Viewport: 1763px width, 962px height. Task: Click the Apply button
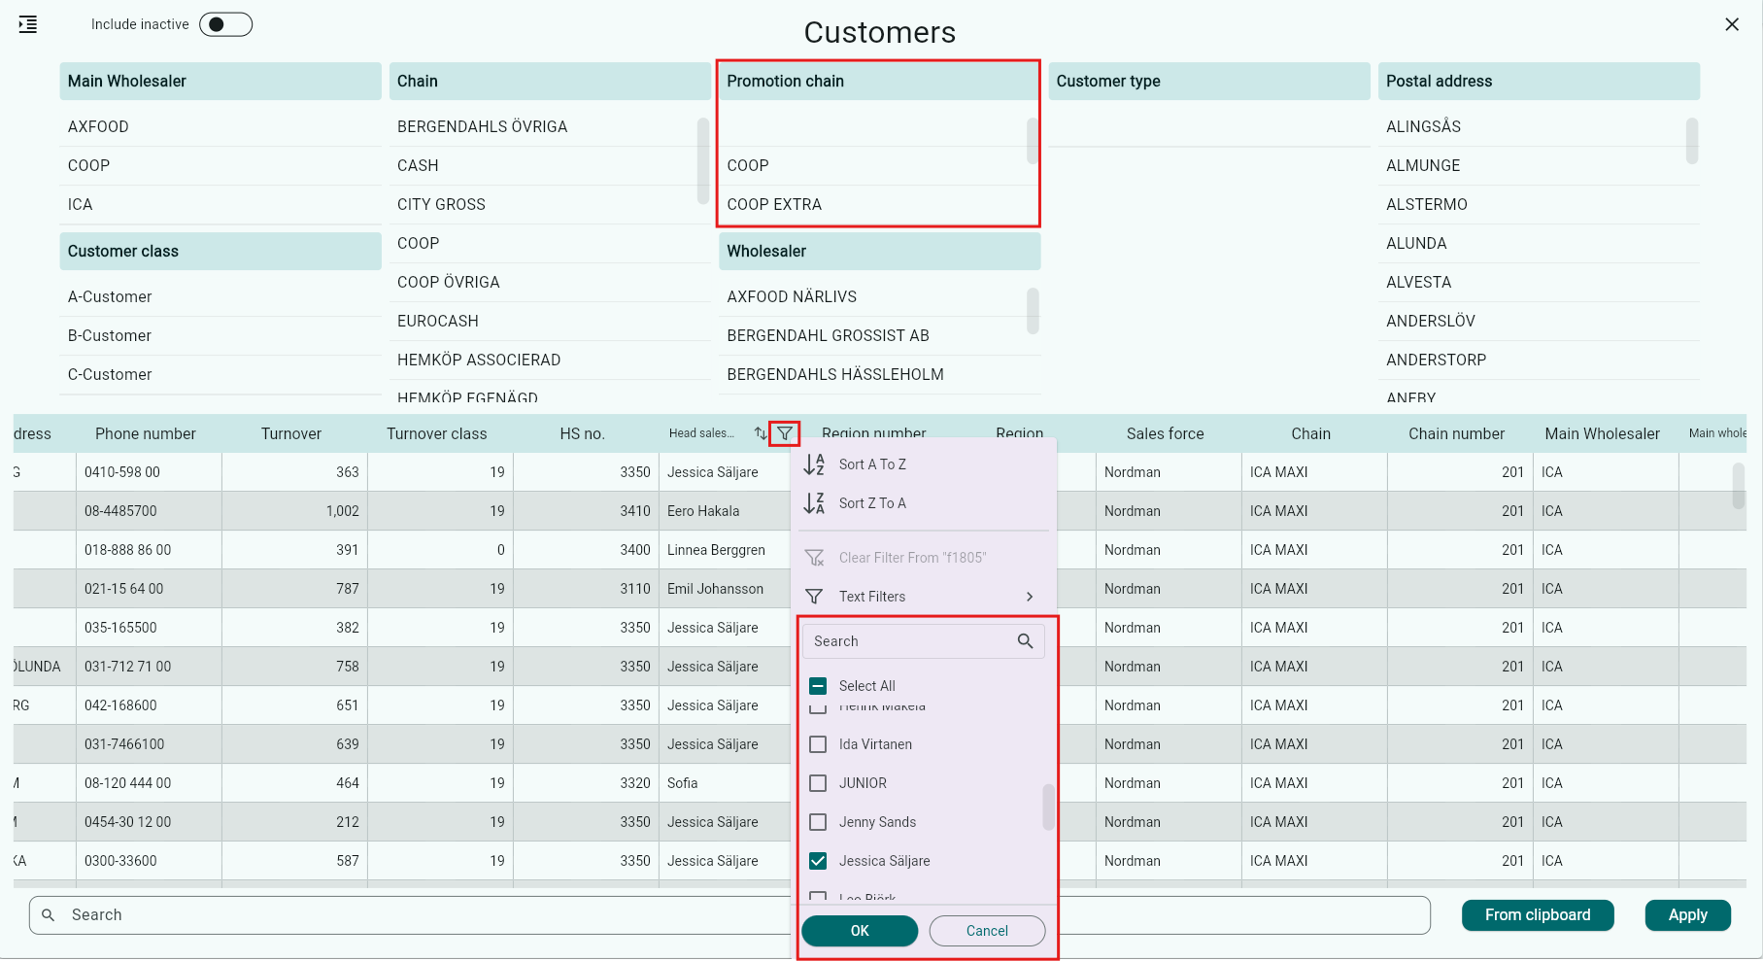coord(1688,915)
